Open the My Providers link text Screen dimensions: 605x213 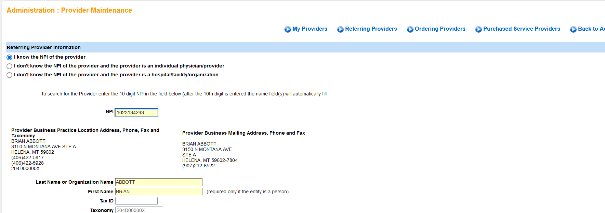click(x=310, y=29)
